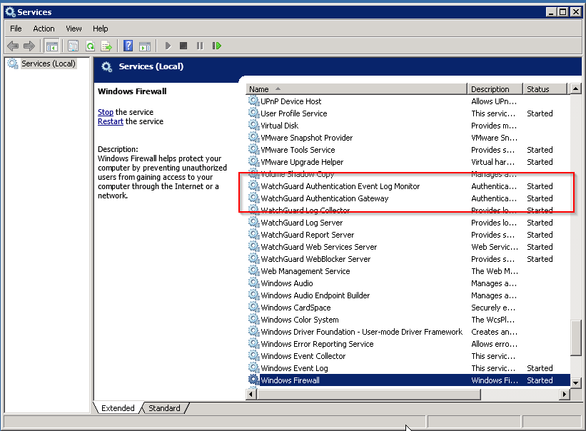
Task: Click the vertical scrollbar thumb
Action: pos(575,338)
